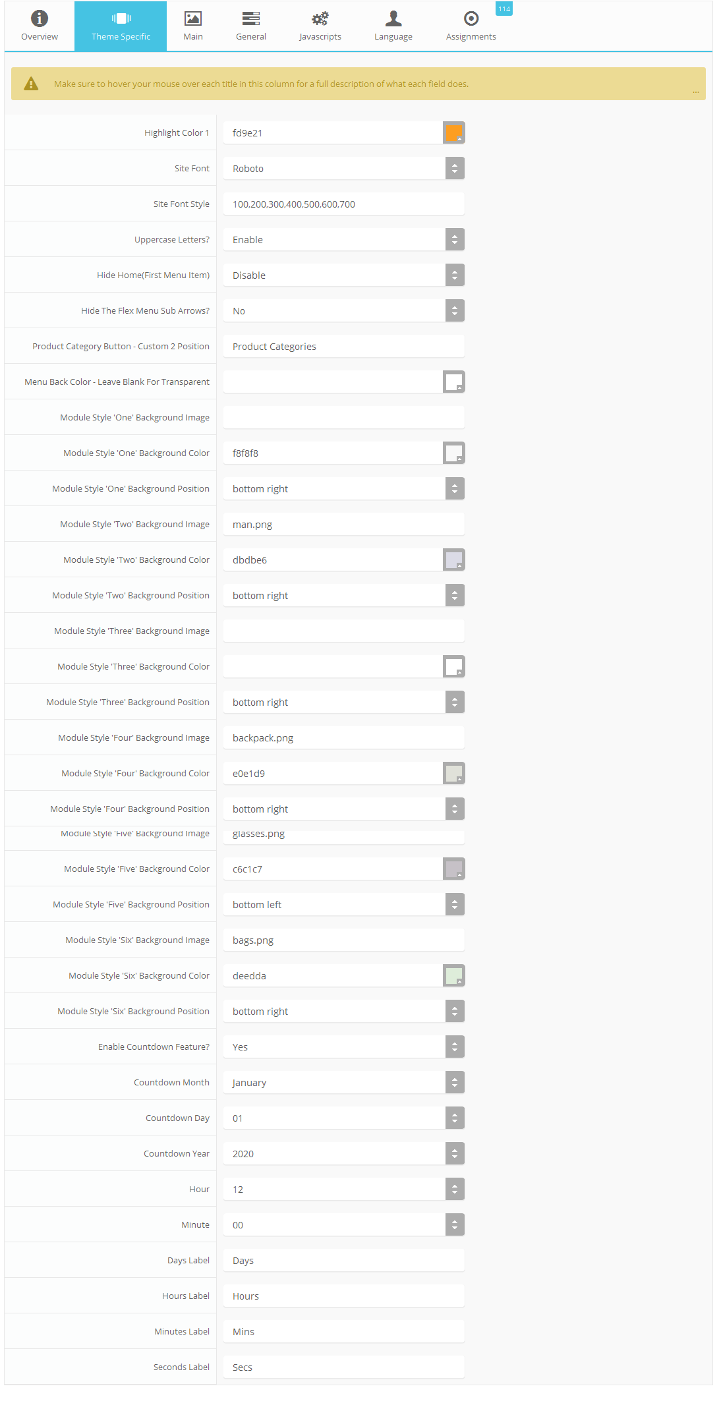
Task: Switch to the Theme Specific tab
Action: point(121,26)
